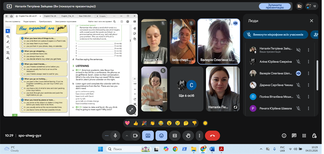Toggle the microphone button in call controls

(x=115, y=135)
